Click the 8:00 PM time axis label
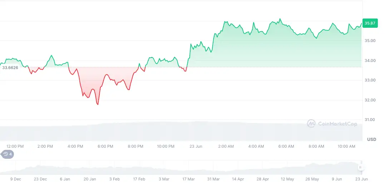385x184 pixels. pos(135,146)
